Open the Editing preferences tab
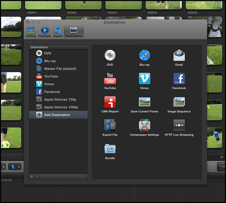The image size is (226, 203). pyautogui.click(x=31, y=32)
